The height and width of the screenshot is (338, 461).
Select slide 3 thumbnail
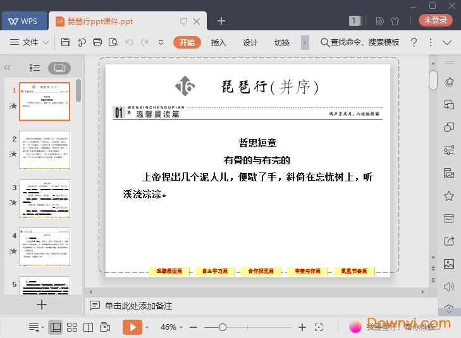click(x=44, y=199)
